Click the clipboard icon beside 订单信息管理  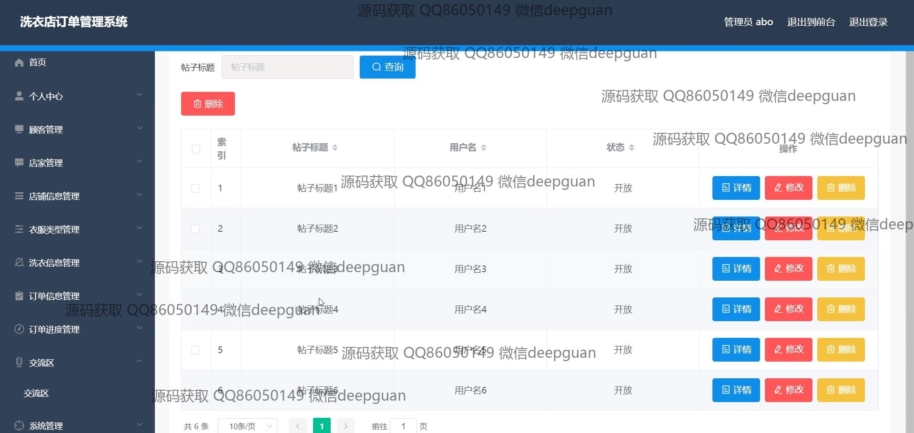click(19, 296)
